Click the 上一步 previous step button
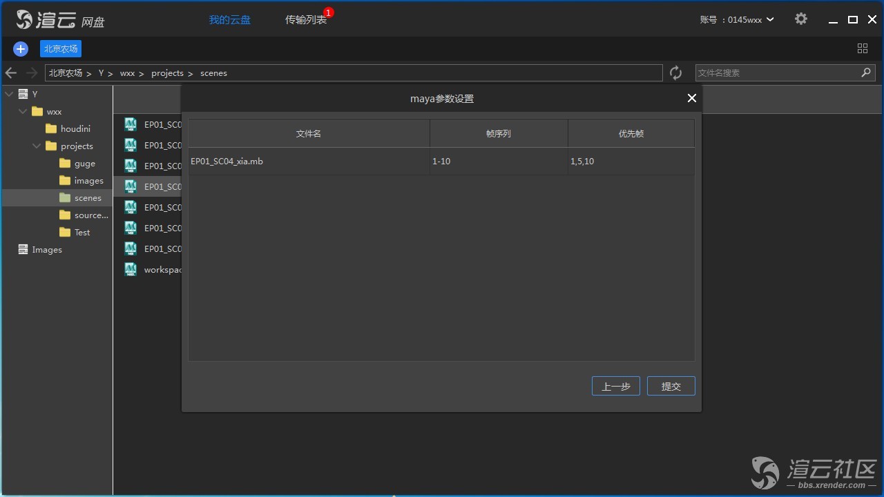The width and height of the screenshot is (884, 497). pos(615,387)
